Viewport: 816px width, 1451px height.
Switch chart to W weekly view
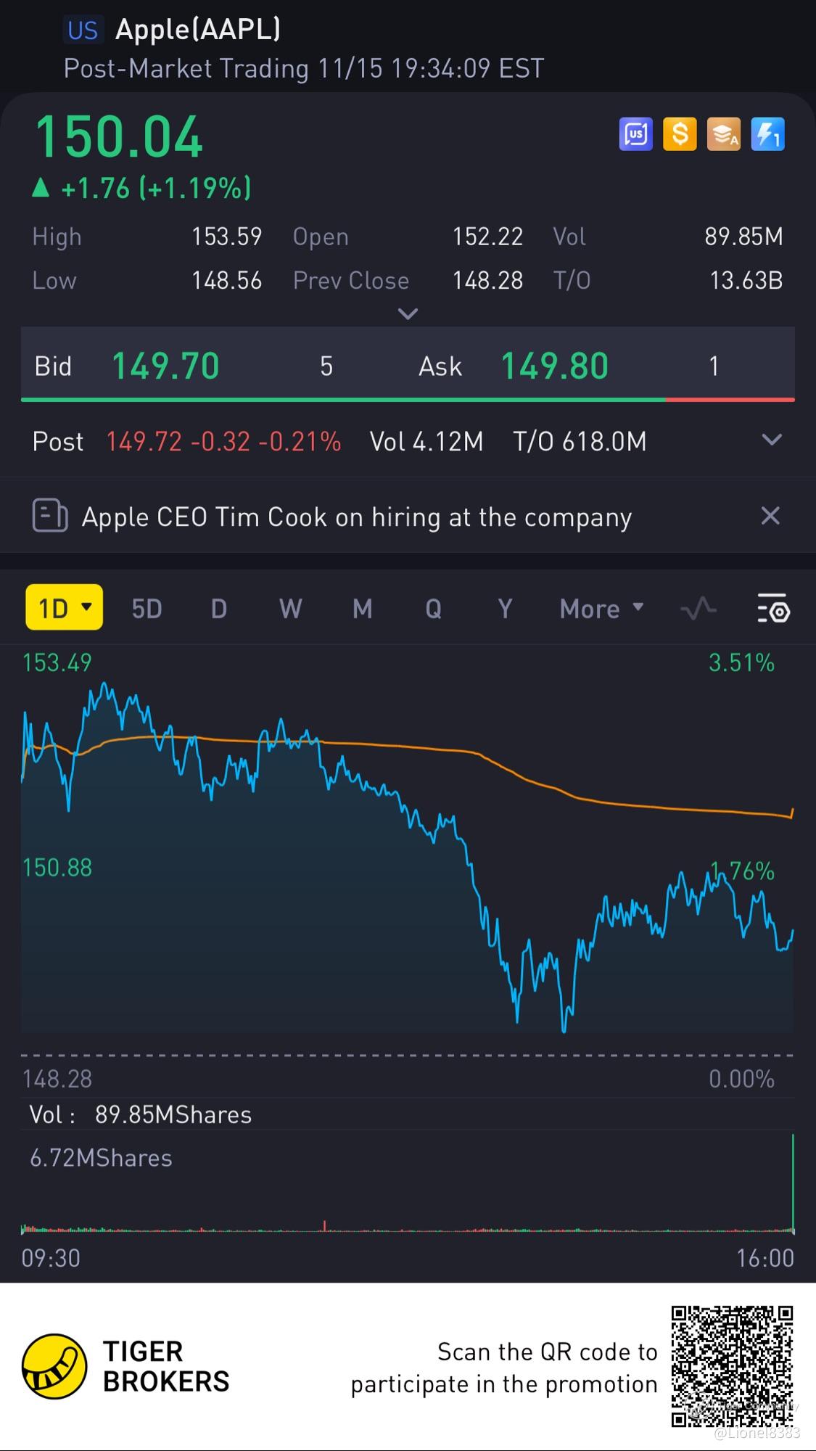click(x=290, y=608)
